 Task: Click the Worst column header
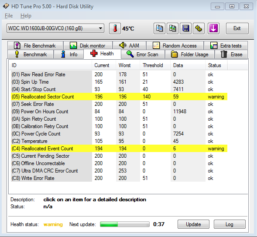pyautogui.click(x=128, y=65)
